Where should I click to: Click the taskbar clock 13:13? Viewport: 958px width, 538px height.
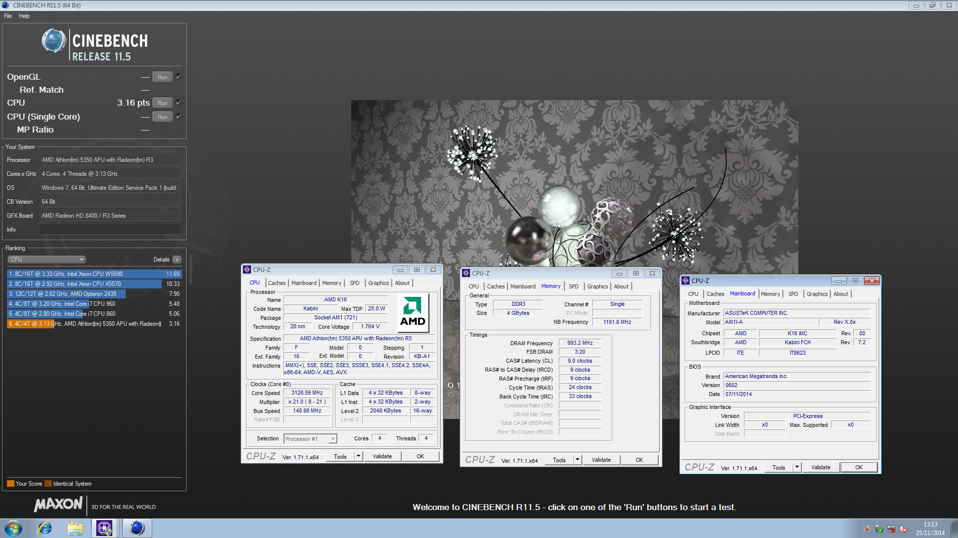pos(930,525)
